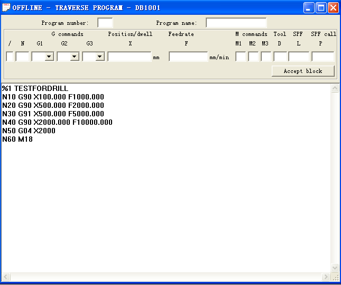Click the Program name text field

click(x=236, y=23)
